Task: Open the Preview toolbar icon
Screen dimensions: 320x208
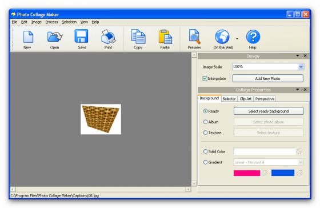Action: (x=194, y=37)
